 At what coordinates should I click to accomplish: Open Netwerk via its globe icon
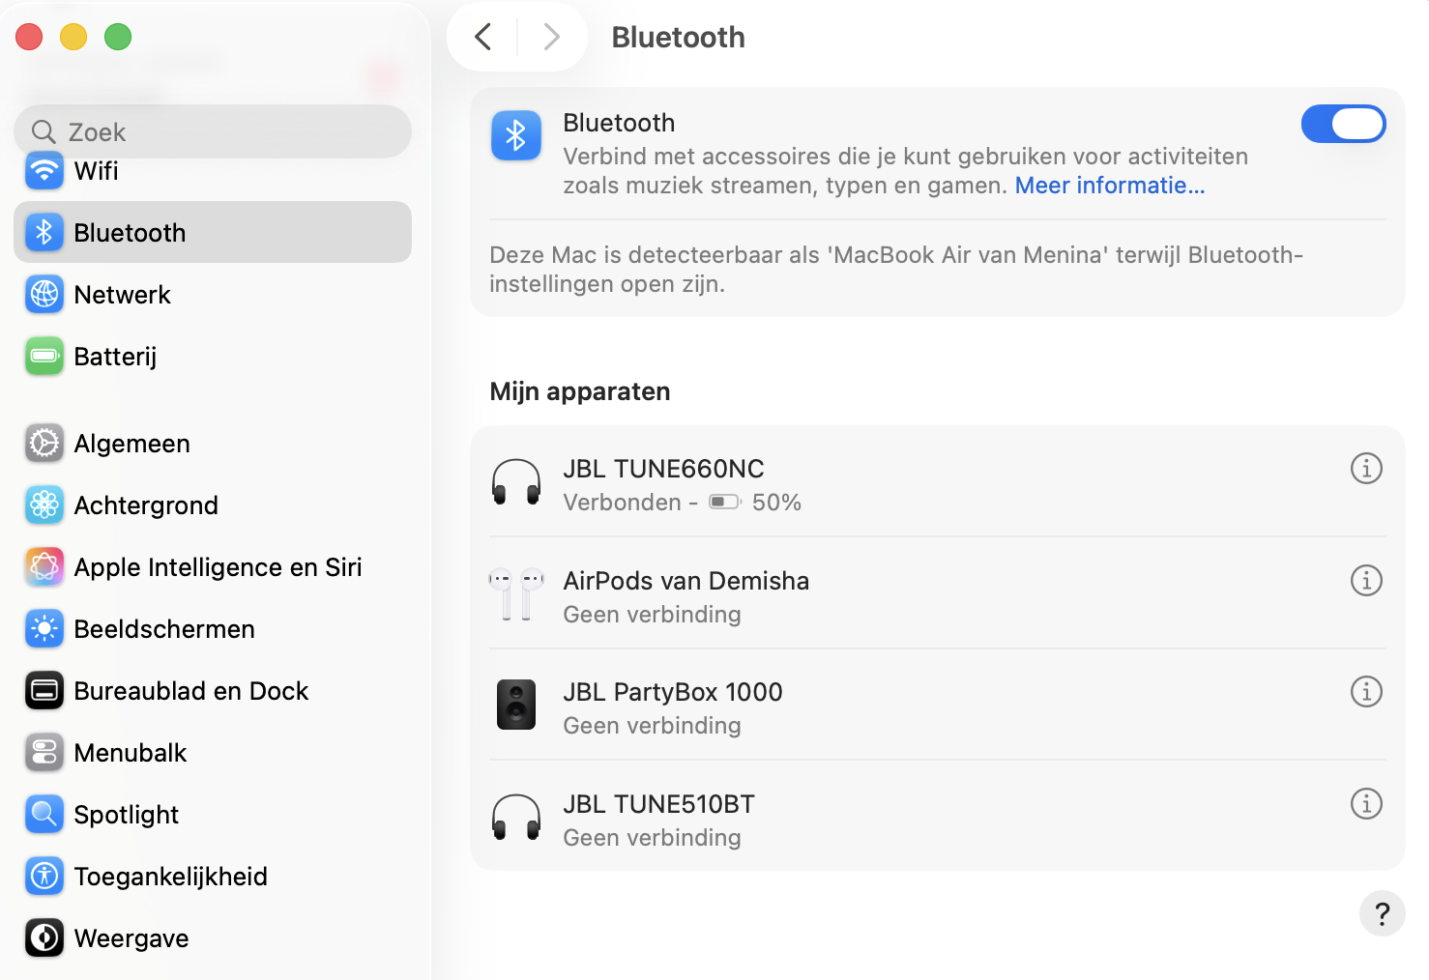(44, 295)
